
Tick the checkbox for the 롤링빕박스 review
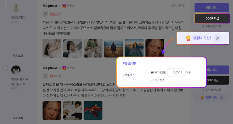point(6,5)
